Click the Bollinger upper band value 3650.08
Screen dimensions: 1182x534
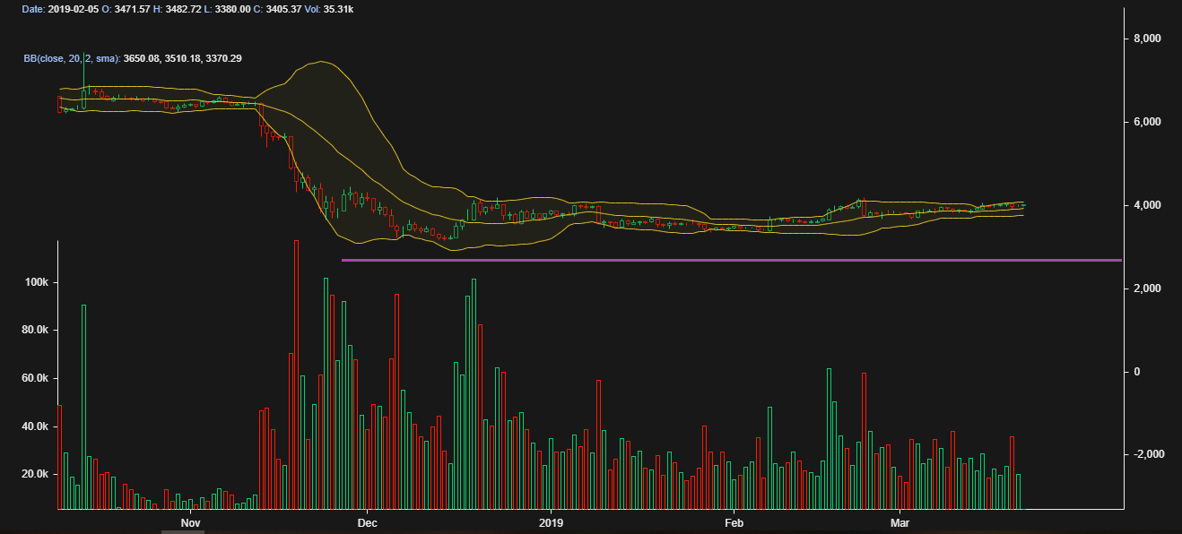(x=143, y=58)
